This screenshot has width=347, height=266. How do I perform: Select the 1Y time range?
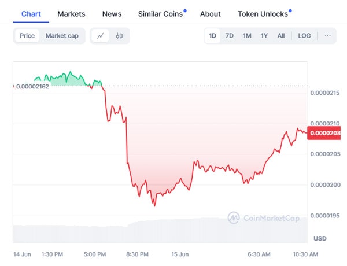[x=264, y=36]
